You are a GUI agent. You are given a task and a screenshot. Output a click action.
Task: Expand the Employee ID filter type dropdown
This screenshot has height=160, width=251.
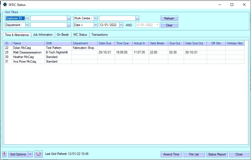coord(27,18)
